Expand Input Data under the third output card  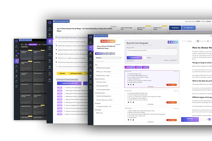click(151, 122)
